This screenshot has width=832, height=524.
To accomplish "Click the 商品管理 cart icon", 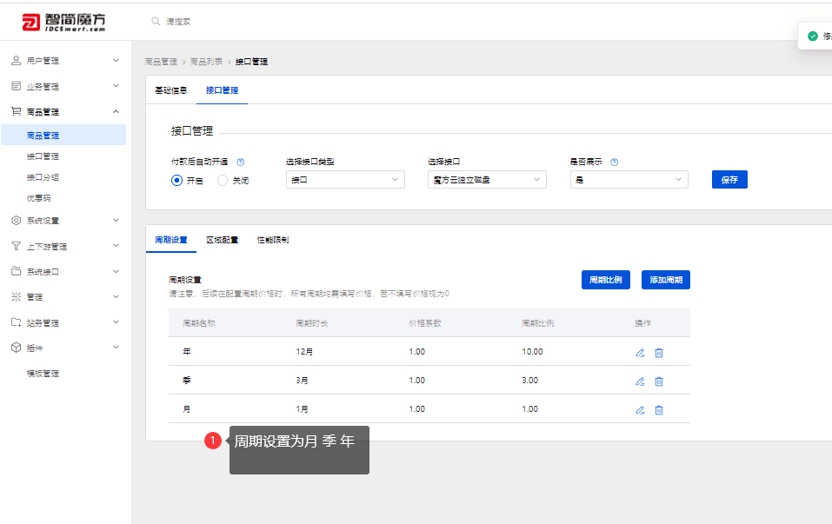I will coord(16,111).
